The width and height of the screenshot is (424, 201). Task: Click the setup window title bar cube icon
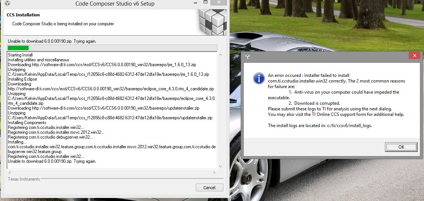[x=7, y=3]
